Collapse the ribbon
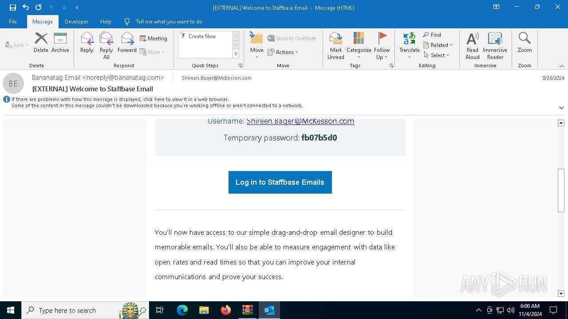 562,66
